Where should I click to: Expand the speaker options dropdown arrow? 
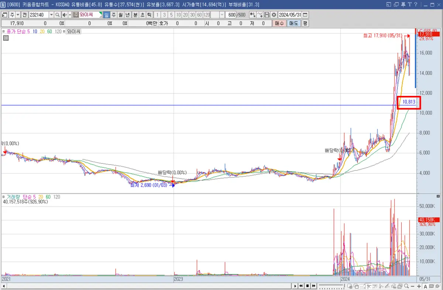tap(70, 15)
